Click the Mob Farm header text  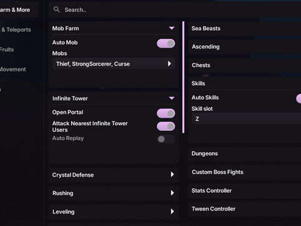pos(66,28)
